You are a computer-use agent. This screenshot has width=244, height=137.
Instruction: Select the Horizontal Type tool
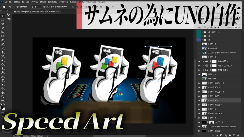click(3, 80)
